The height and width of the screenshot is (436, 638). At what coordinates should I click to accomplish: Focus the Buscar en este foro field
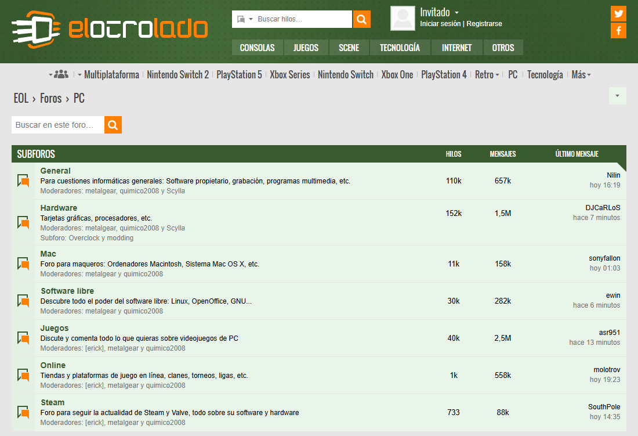pyautogui.click(x=58, y=125)
